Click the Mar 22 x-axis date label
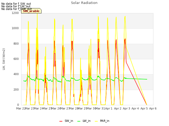This screenshot has height=126, width=169. (21, 108)
